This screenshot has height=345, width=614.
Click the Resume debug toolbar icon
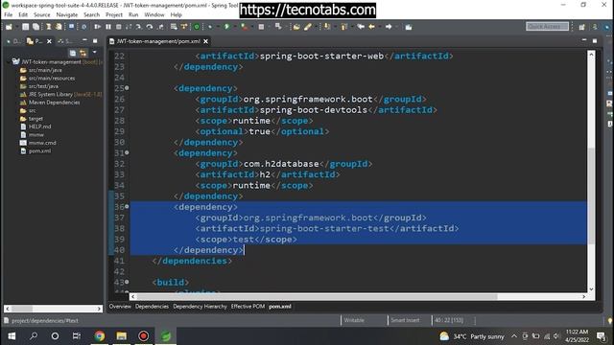coord(97,27)
